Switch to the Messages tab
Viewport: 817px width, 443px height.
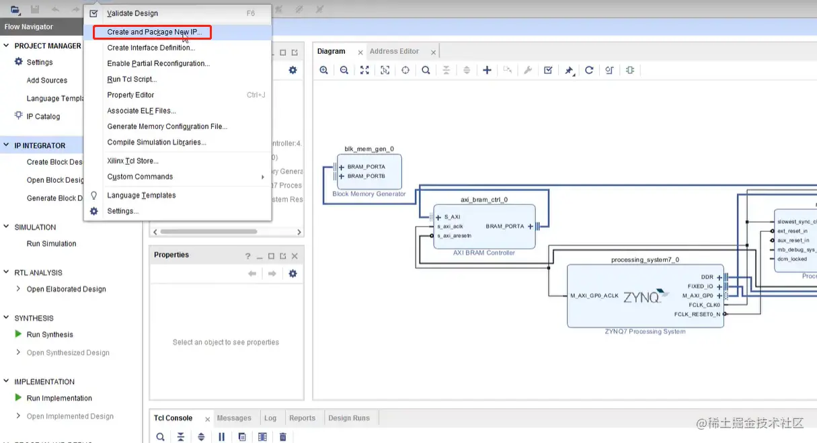point(234,418)
